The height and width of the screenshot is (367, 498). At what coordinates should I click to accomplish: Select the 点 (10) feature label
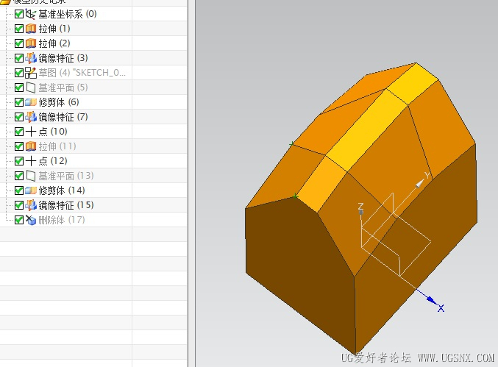click(53, 132)
